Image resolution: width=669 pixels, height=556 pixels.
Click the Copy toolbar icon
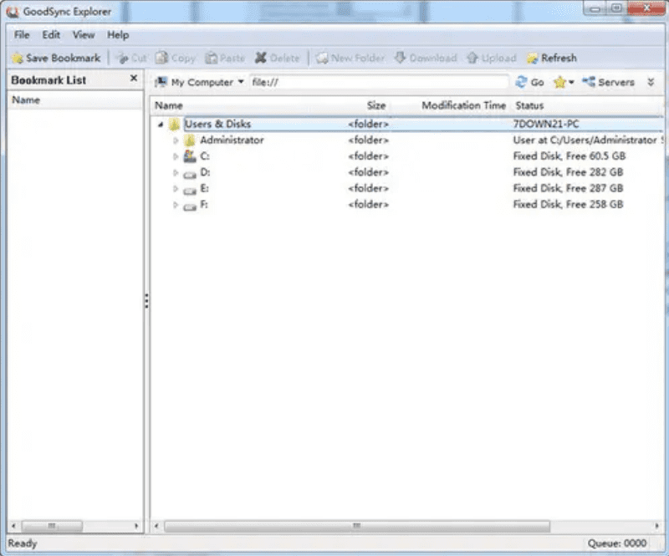161,58
